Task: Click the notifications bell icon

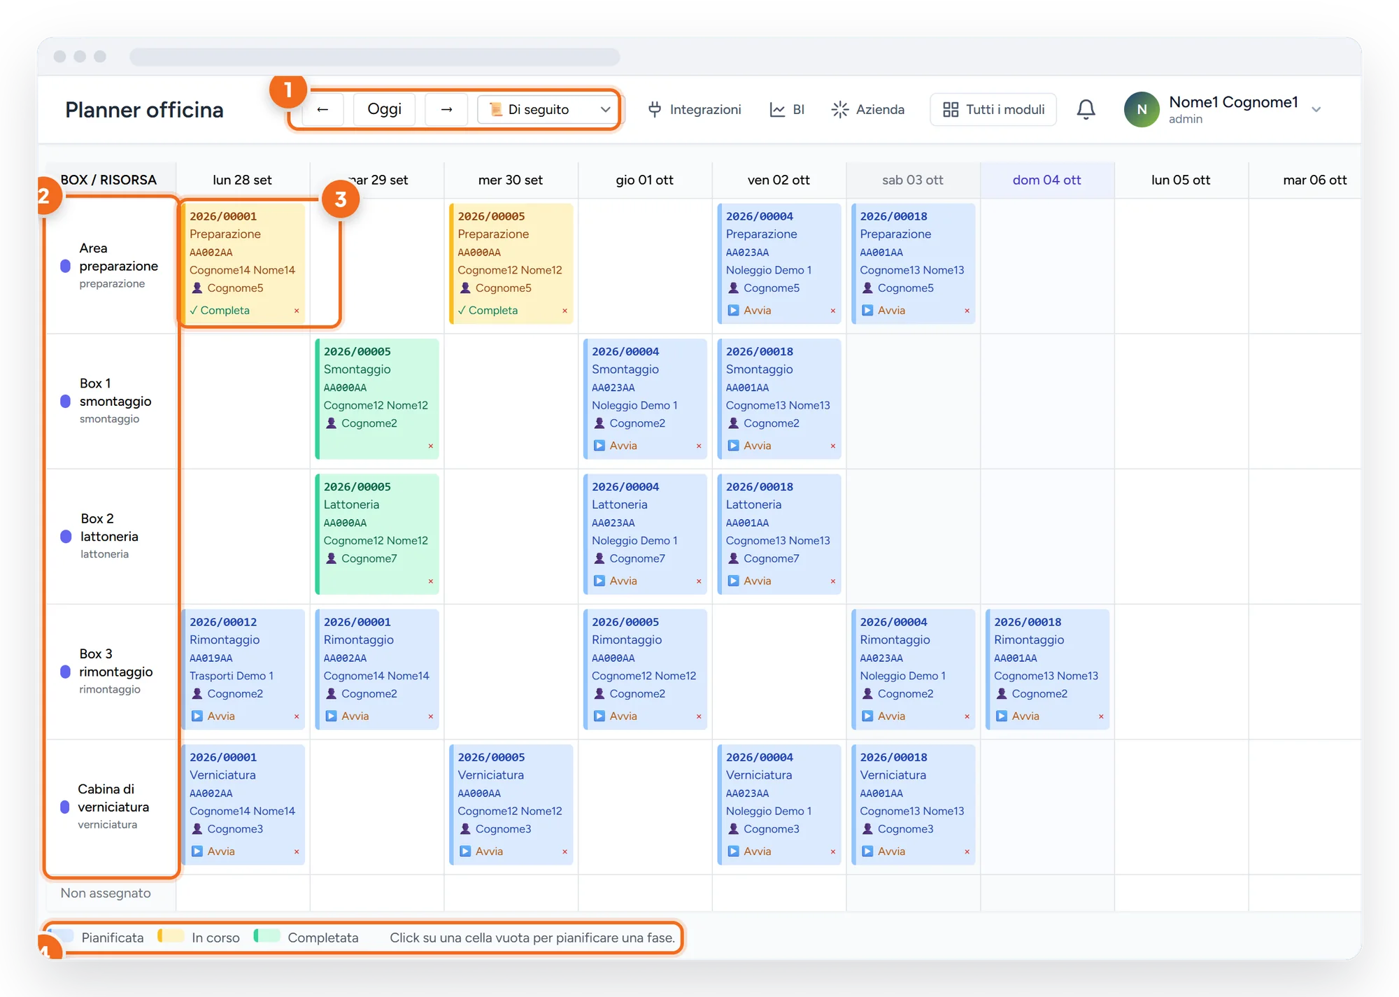Action: coord(1086,109)
